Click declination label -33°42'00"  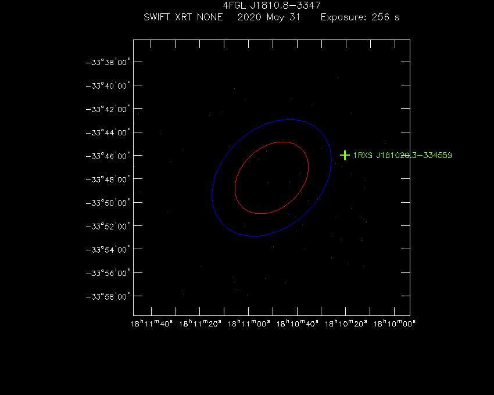pyautogui.click(x=108, y=109)
